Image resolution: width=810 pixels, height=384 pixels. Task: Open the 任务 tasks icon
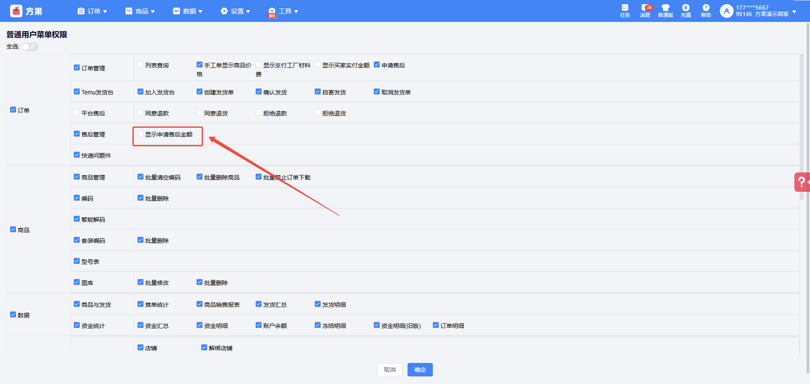click(x=625, y=11)
